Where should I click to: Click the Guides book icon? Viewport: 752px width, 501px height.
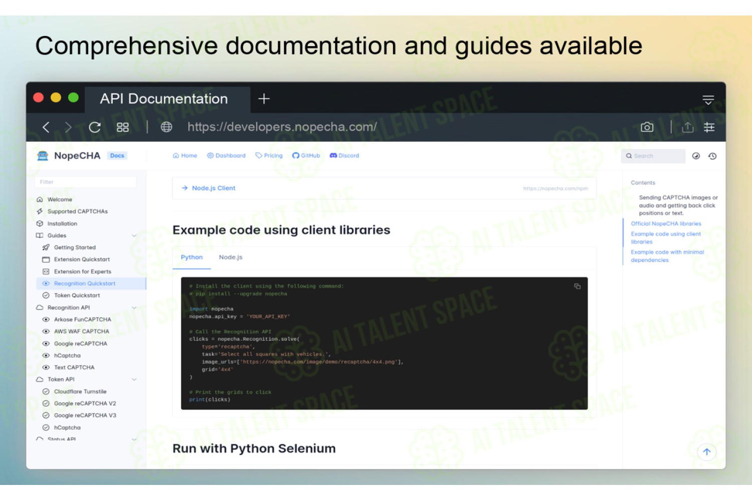(40, 235)
